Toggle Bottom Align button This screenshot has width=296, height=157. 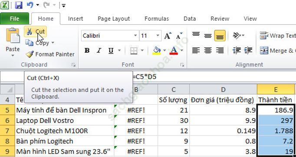tap(220, 35)
